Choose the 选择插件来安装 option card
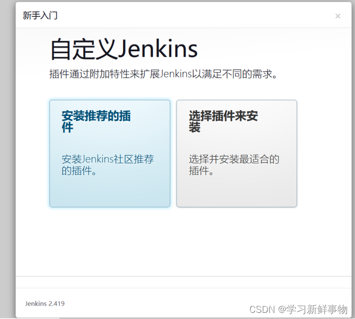 click(236, 154)
